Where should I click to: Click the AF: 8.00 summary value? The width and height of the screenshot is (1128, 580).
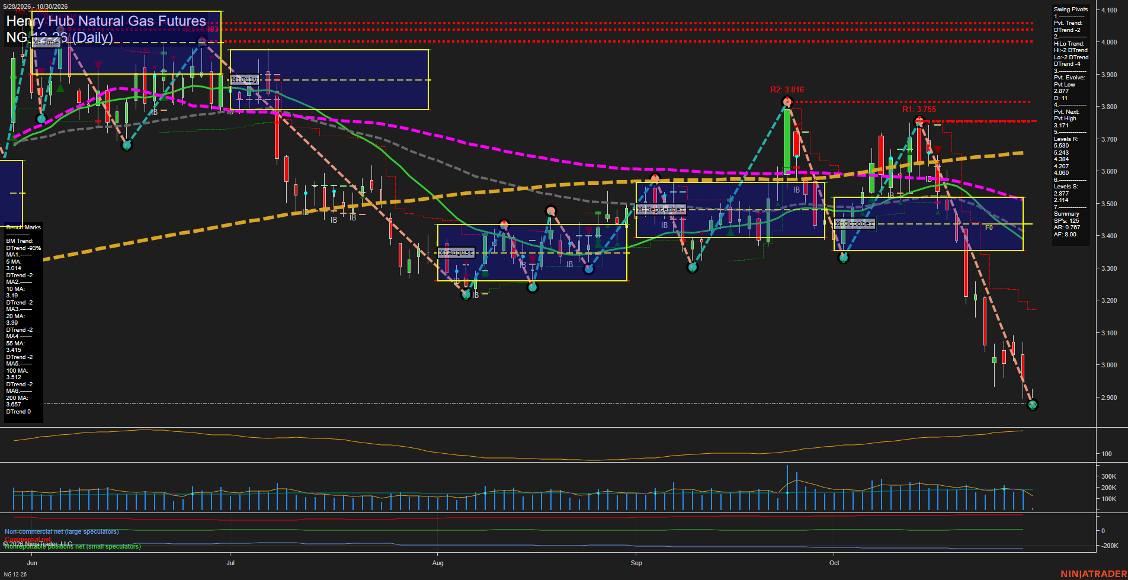tap(1065, 235)
